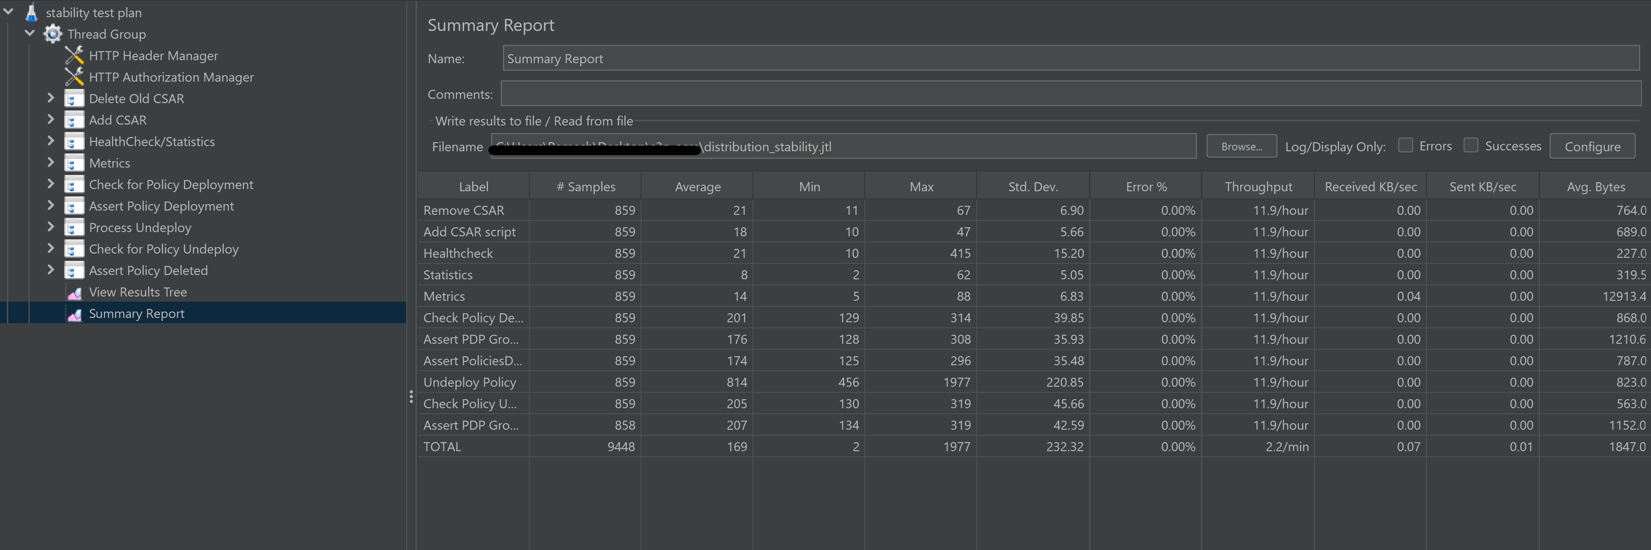Click the Delete Old CSAR controller icon
The width and height of the screenshot is (1651, 550).
click(74, 98)
